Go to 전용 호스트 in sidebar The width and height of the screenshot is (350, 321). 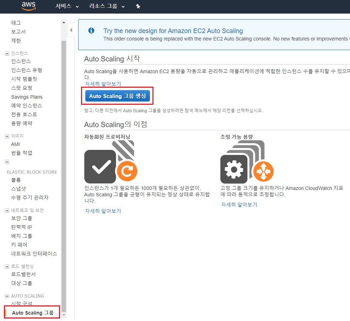pyautogui.click(x=24, y=114)
